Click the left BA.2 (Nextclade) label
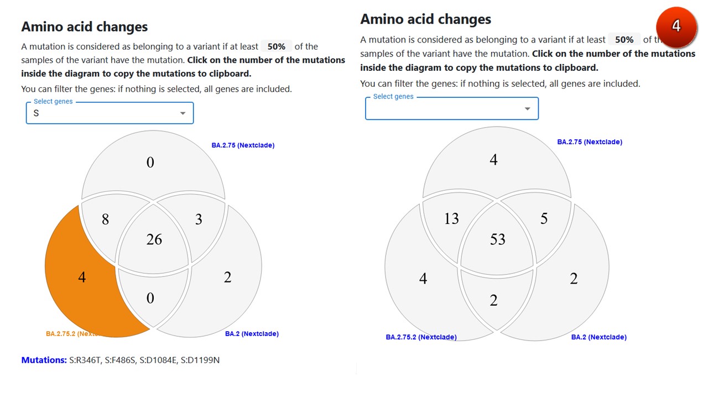708x398 pixels. point(252,334)
